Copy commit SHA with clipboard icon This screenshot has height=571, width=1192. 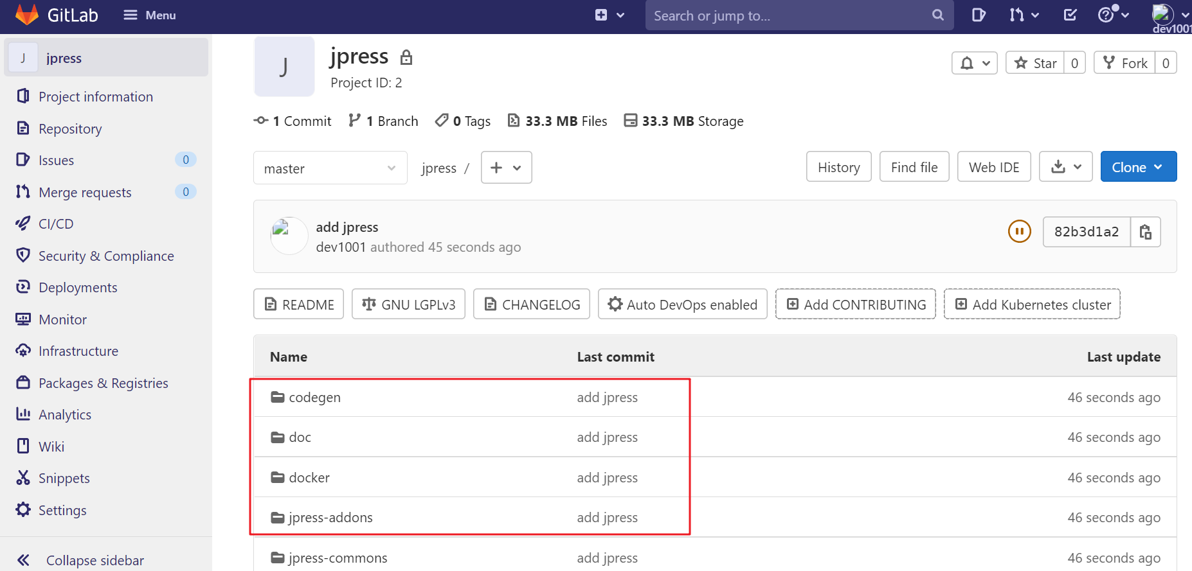tap(1146, 231)
